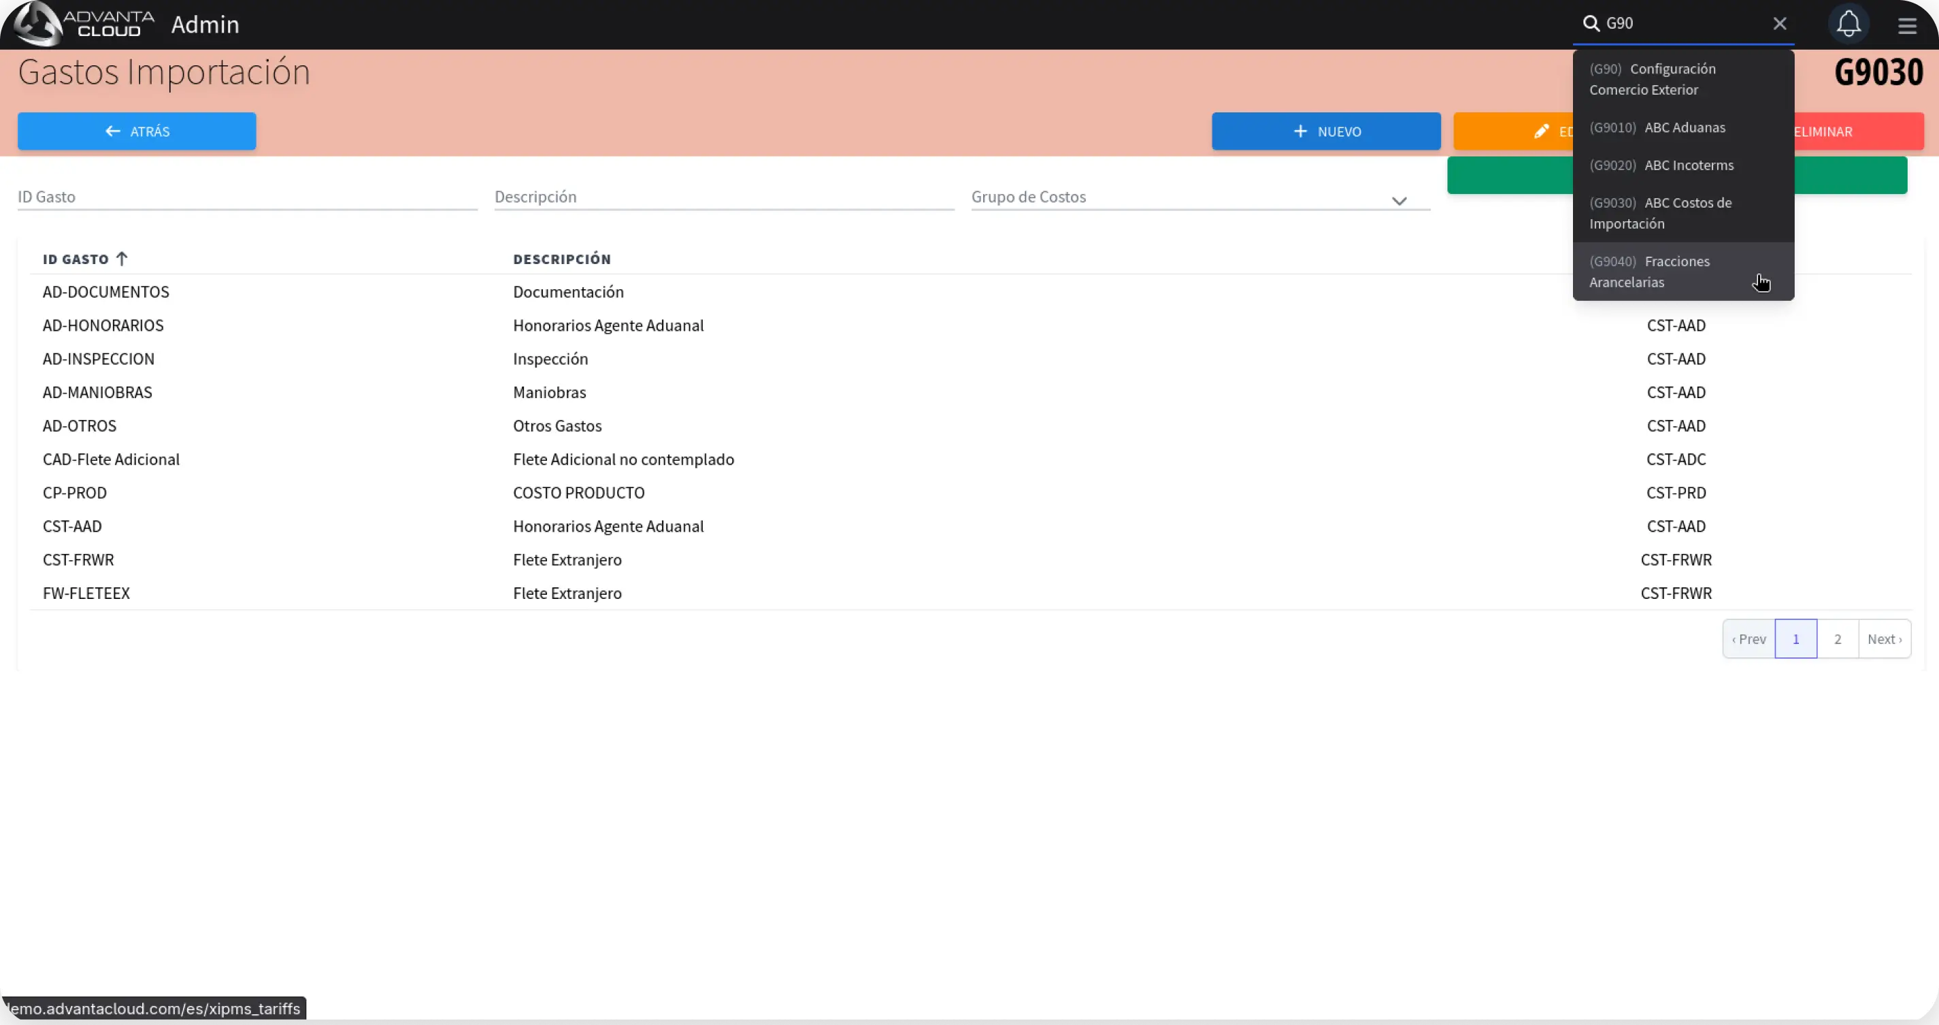The width and height of the screenshot is (1939, 1025).
Task: Click the plus icon on Nuevo
Action: coord(1300,131)
